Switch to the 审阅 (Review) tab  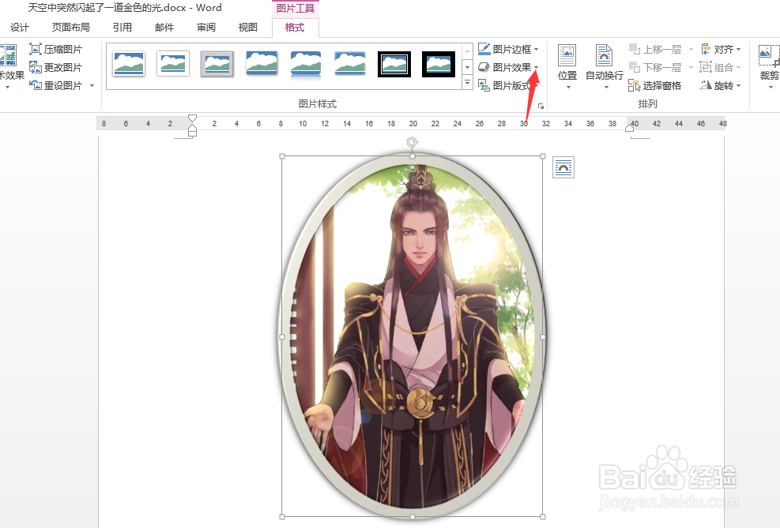205,26
